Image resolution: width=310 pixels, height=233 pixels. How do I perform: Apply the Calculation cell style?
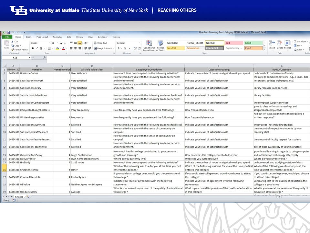195,48
